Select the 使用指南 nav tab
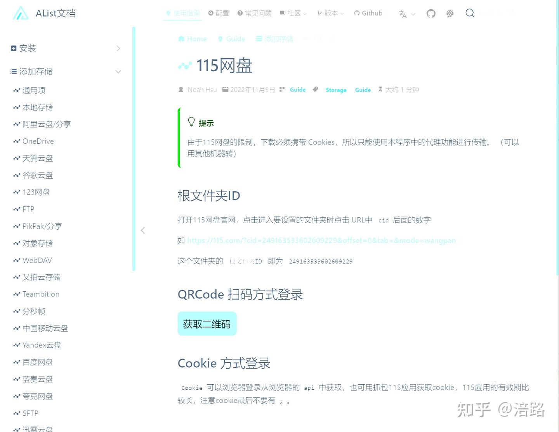 182,14
